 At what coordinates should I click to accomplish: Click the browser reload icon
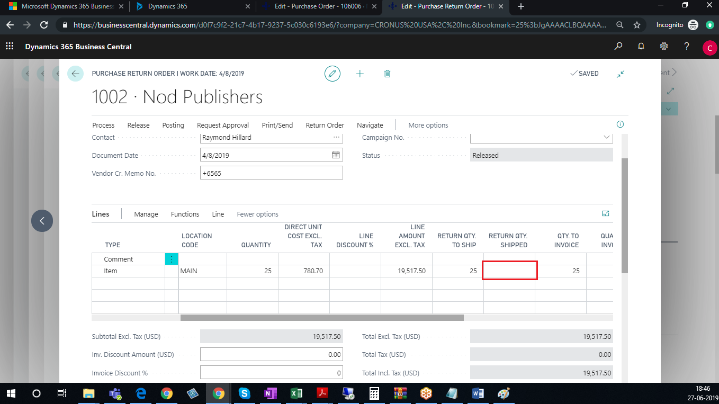click(x=44, y=25)
